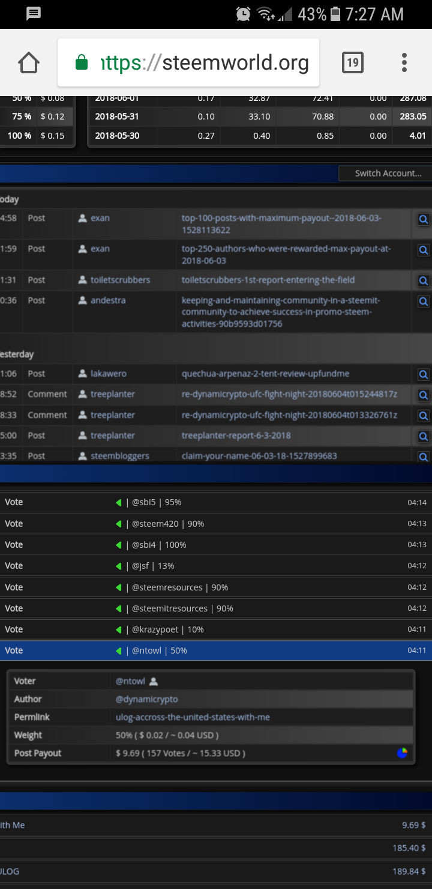Expand the @sbi5 95% vote row
Viewport: 432px width, 889px height.
[216, 502]
